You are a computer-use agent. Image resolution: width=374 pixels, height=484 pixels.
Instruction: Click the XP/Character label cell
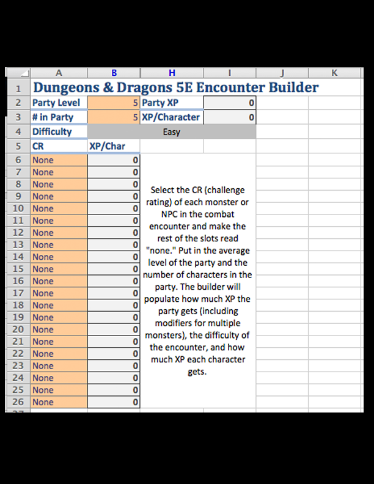[x=172, y=117]
